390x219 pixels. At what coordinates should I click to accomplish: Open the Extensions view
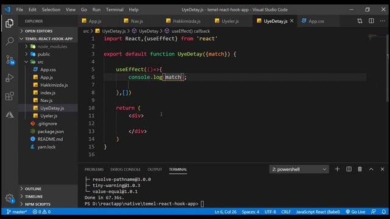tap(10, 96)
